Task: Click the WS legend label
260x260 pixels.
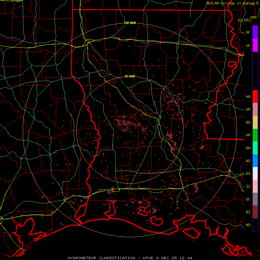Action: (x=248, y=161)
